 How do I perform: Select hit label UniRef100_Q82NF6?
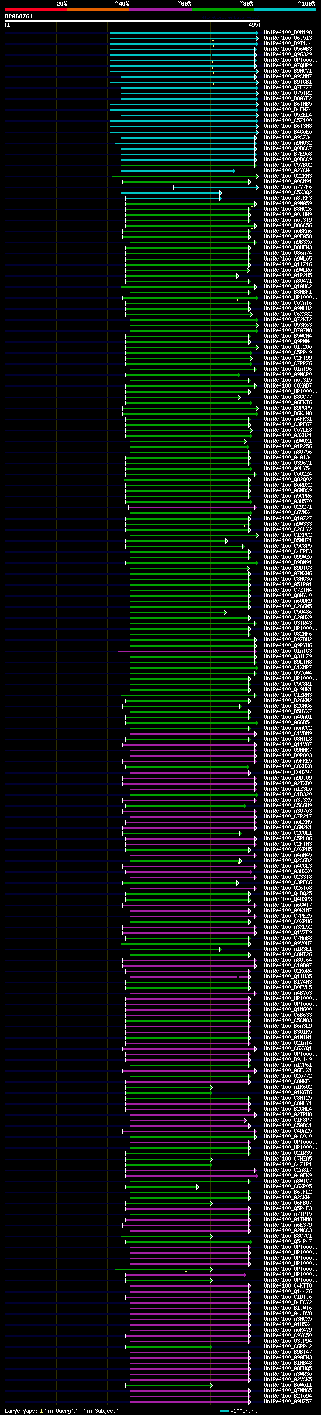[288, 634]
